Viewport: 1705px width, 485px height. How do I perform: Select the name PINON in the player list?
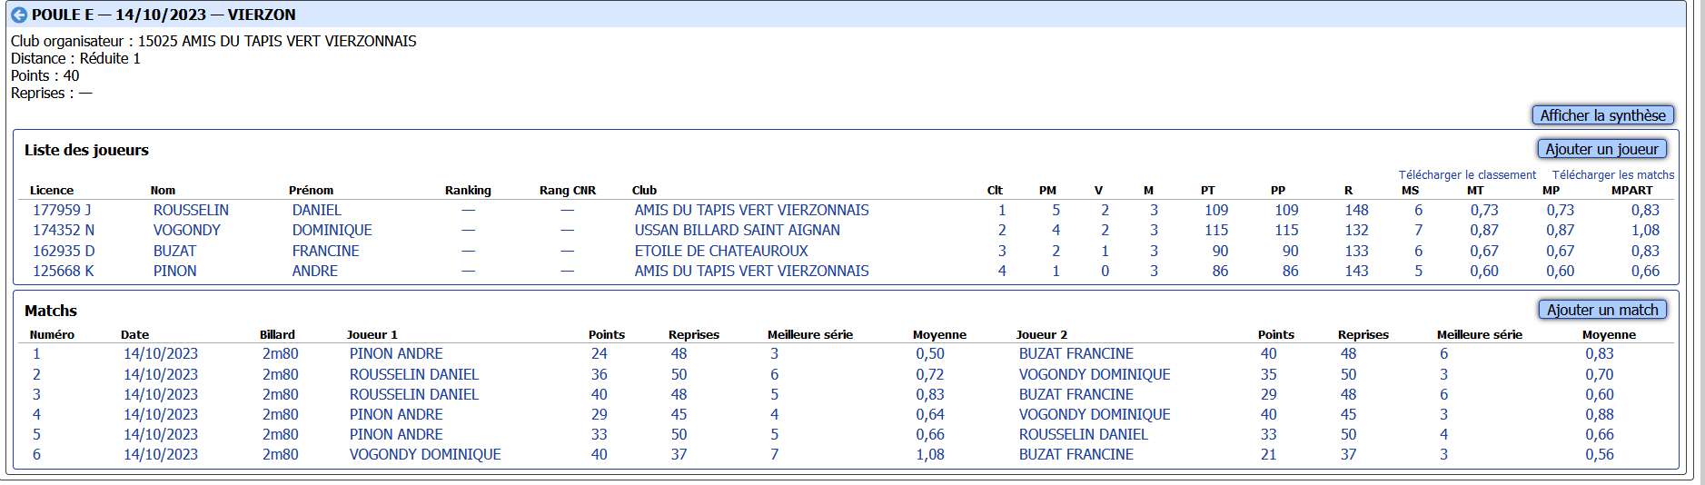(x=174, y=271)
